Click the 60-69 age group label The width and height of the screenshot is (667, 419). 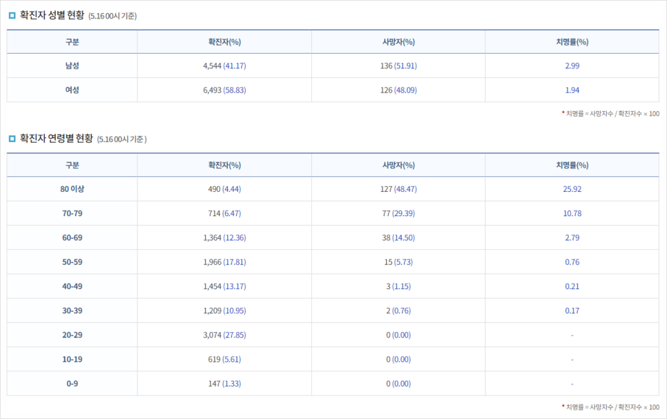coord(72,237)
